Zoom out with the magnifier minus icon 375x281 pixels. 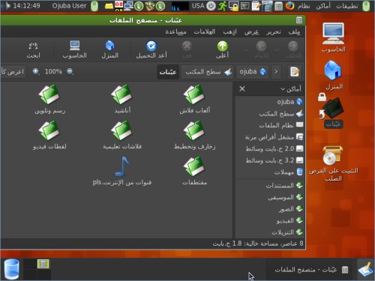coord(70,72)
